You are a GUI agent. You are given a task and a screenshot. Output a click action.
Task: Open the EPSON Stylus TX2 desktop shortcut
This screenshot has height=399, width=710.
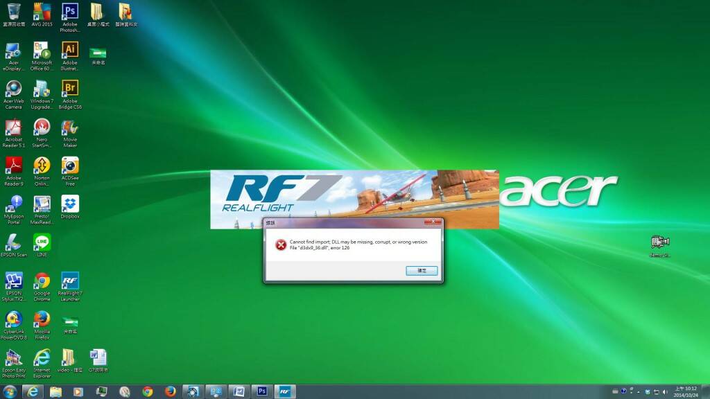point(14,287)
